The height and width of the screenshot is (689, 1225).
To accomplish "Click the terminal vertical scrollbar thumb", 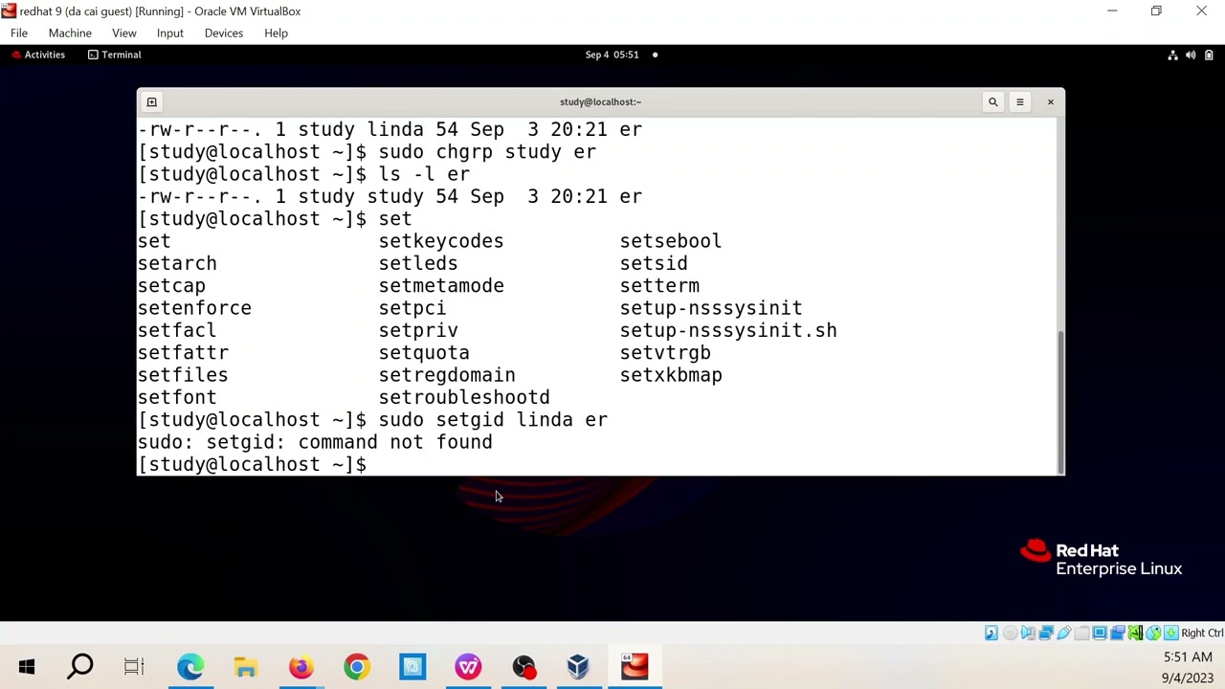I will coord(1060,401).
